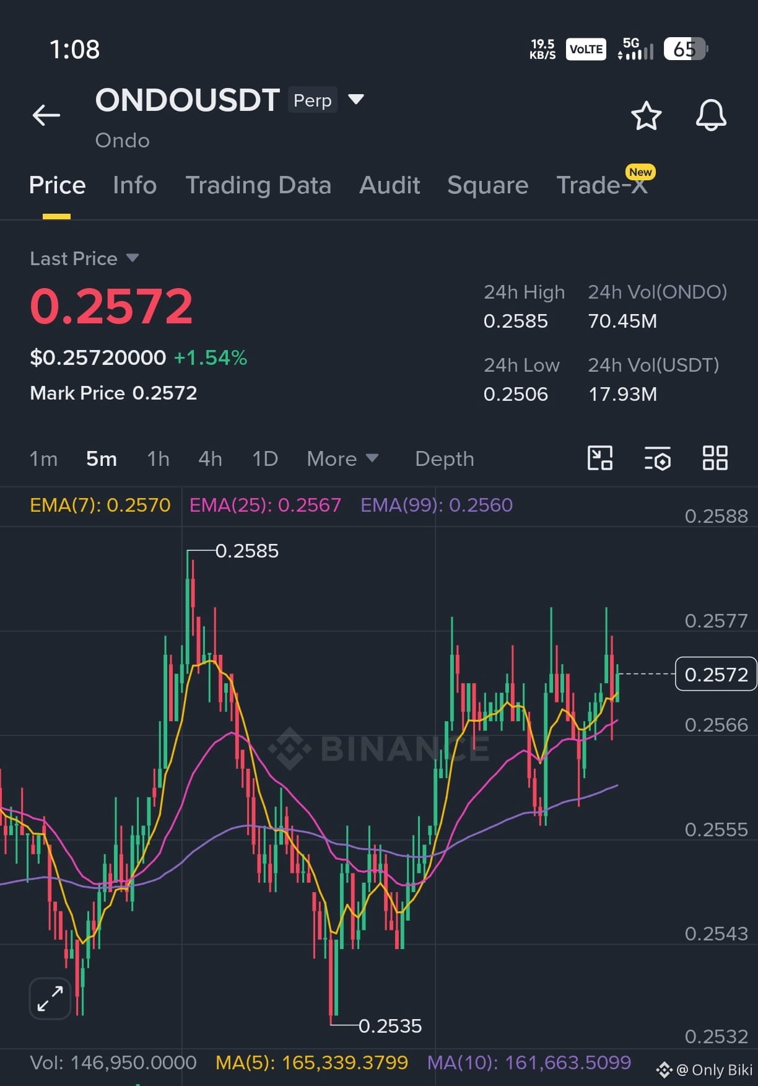Tap the Vol: 146,950.0000 readout
758x1086 pixels.
coord(113,1062)
